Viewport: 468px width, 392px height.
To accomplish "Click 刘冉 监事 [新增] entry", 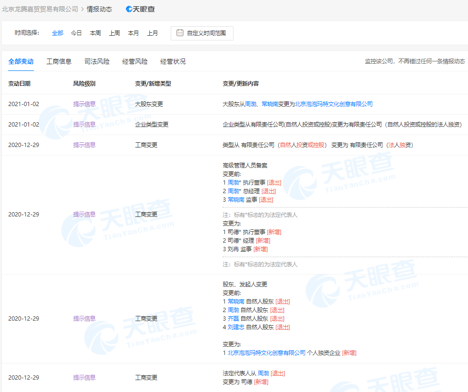I will pos(245,249).
